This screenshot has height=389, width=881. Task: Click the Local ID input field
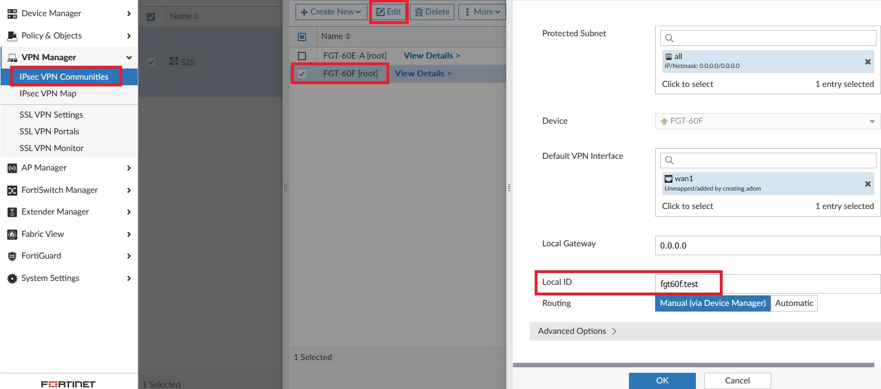coord(768,284)
